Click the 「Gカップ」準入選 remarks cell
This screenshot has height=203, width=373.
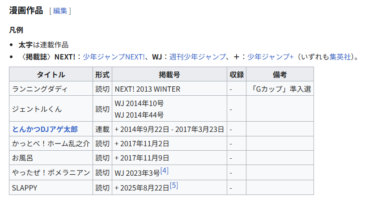[x=281, y=89]
